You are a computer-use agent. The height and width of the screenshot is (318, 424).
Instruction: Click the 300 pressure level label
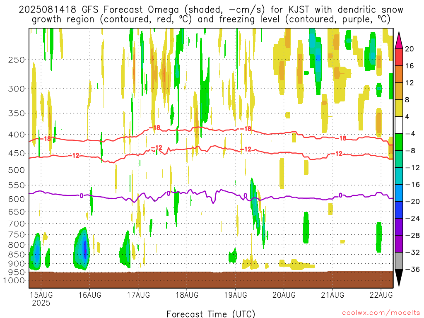click(x=17, y=89)
